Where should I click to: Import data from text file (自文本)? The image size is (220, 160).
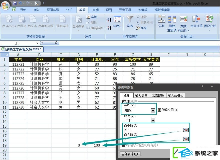click(32, 21)
